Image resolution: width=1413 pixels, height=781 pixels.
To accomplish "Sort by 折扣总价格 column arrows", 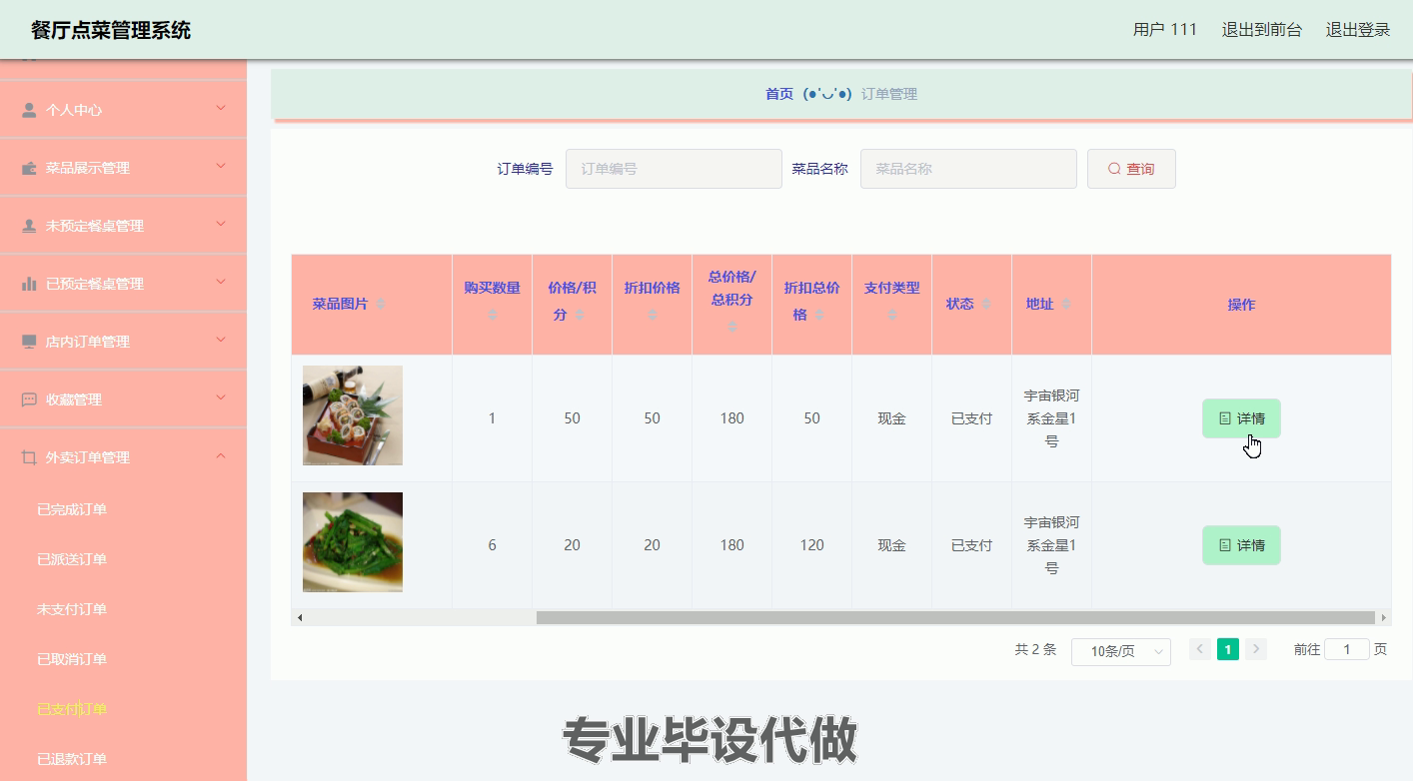I will [x=819, y=315].
